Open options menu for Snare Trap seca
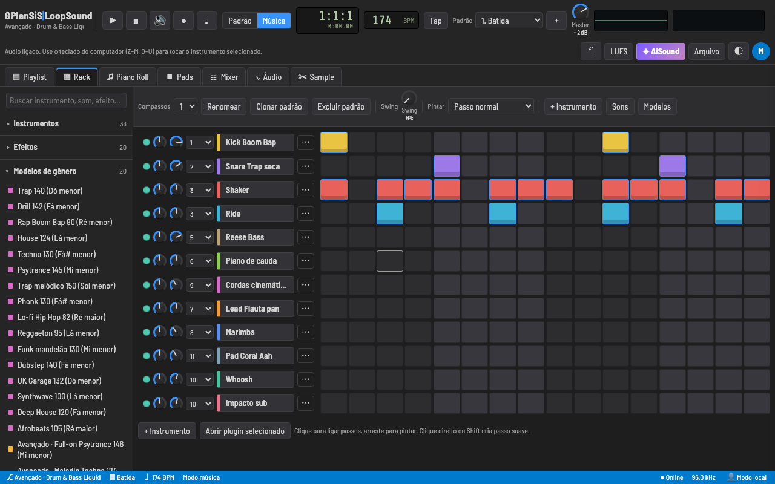Image resolution: width=775 pixels, height=484 pixels. point(306,166)
